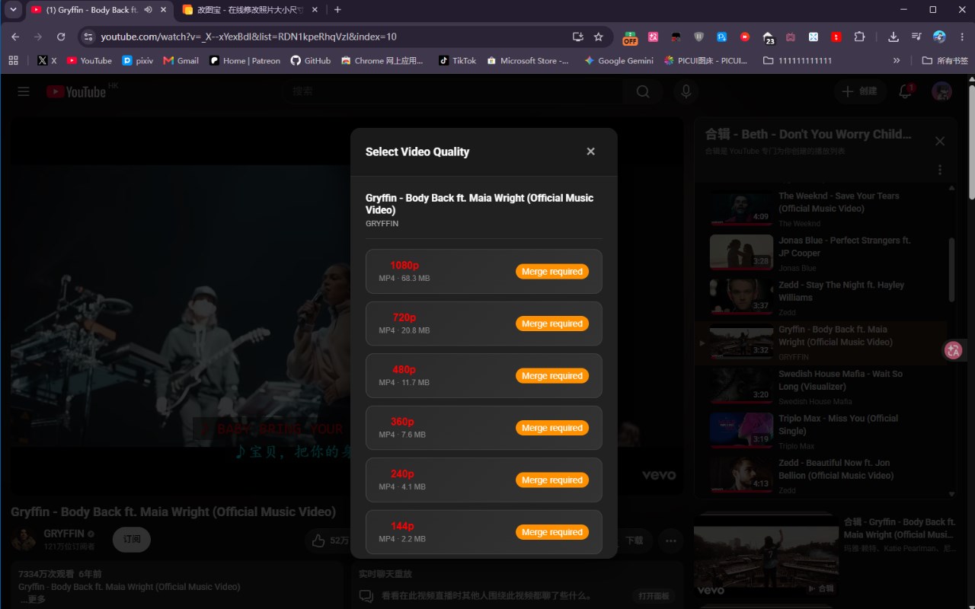Go back to the previous page

click(15, 37)
